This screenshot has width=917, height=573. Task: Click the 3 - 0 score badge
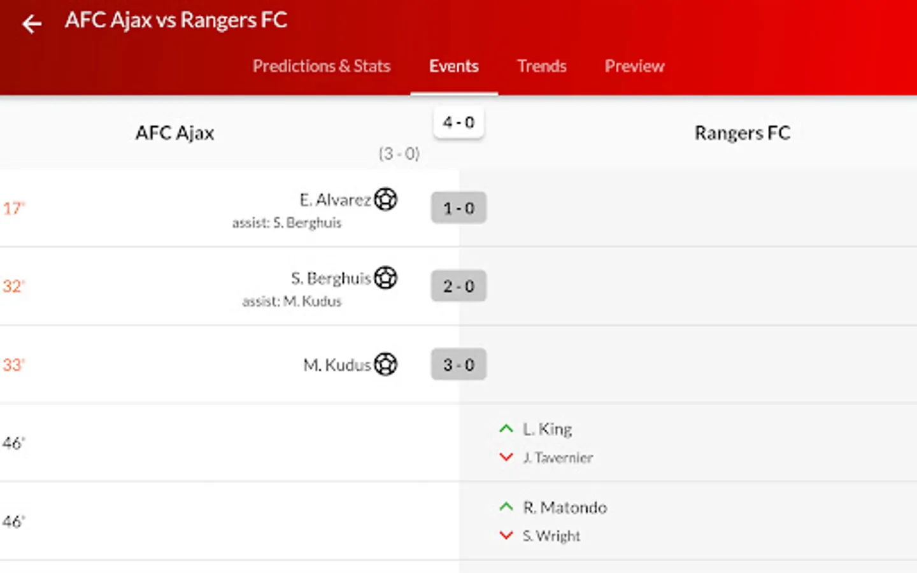pyautogui.click(x=458, y=365)
